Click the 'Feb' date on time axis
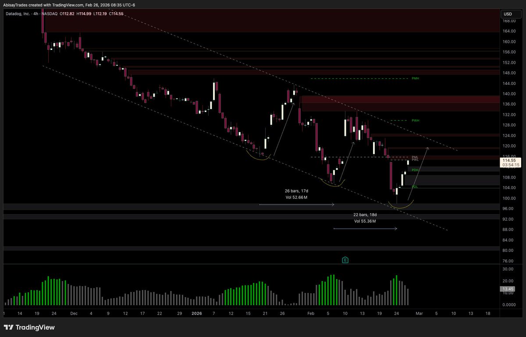This screenshot has width=526, height=337. click(311, 313)
